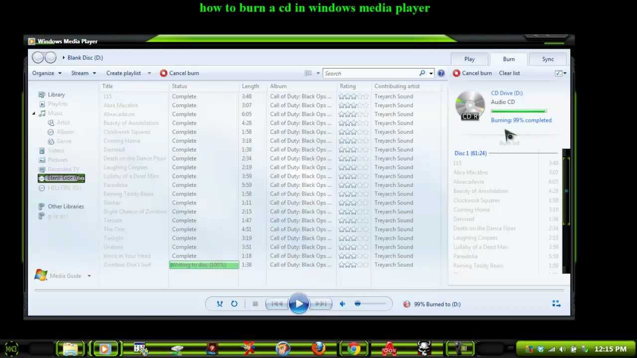Skip to the next track
The width and height of the screenshot is (637, 358).
320,304
